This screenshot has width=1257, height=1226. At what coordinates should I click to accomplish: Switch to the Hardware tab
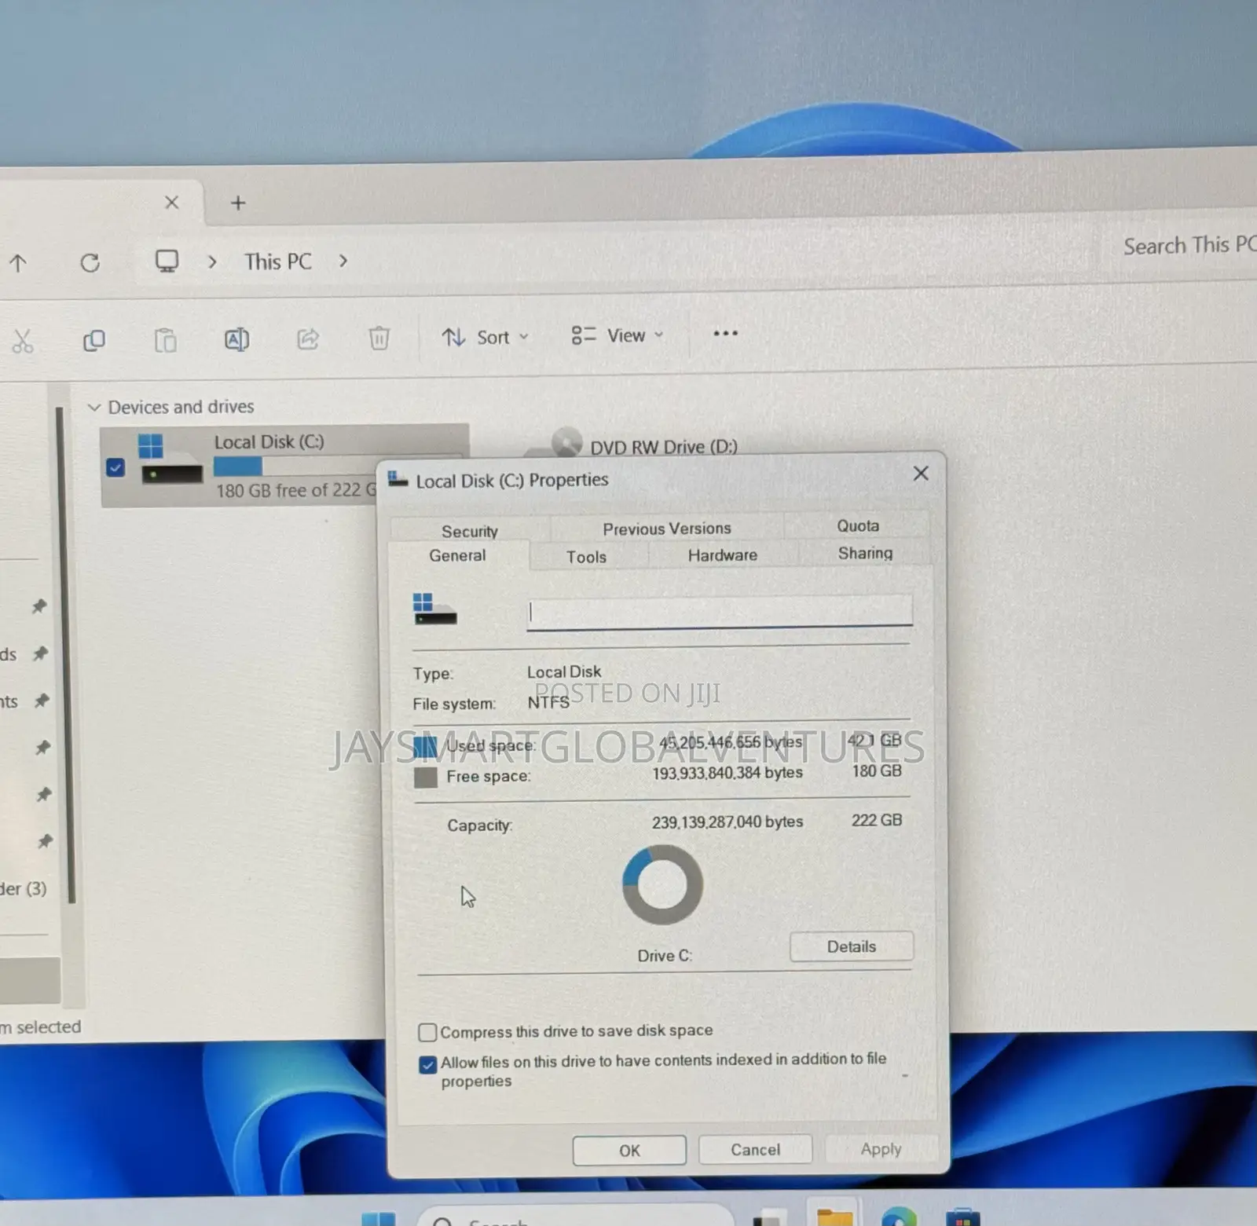tap(723, 554)
